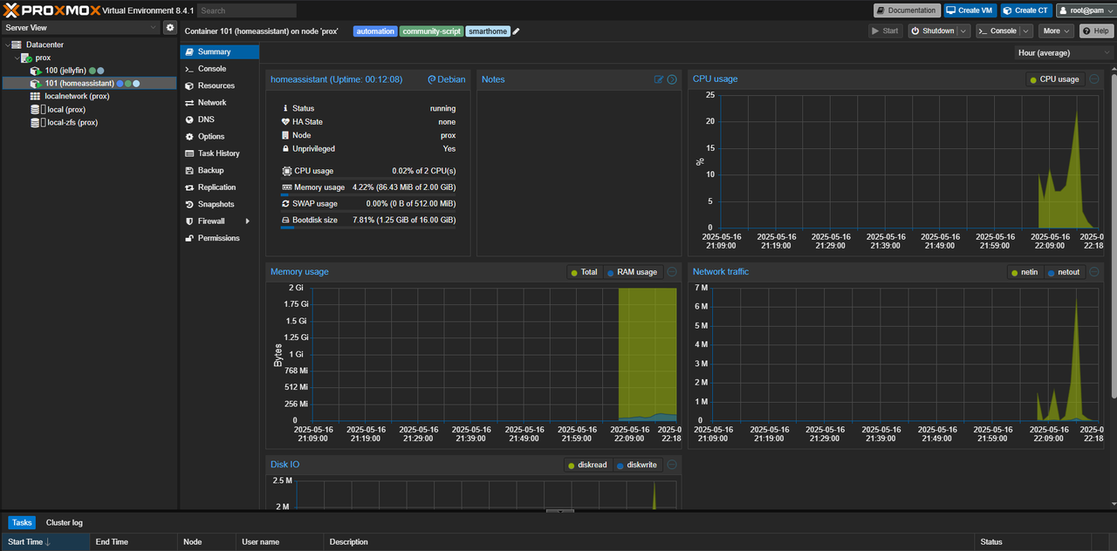
Task: Collapse the prox node expander
Action: coord(16,58)
